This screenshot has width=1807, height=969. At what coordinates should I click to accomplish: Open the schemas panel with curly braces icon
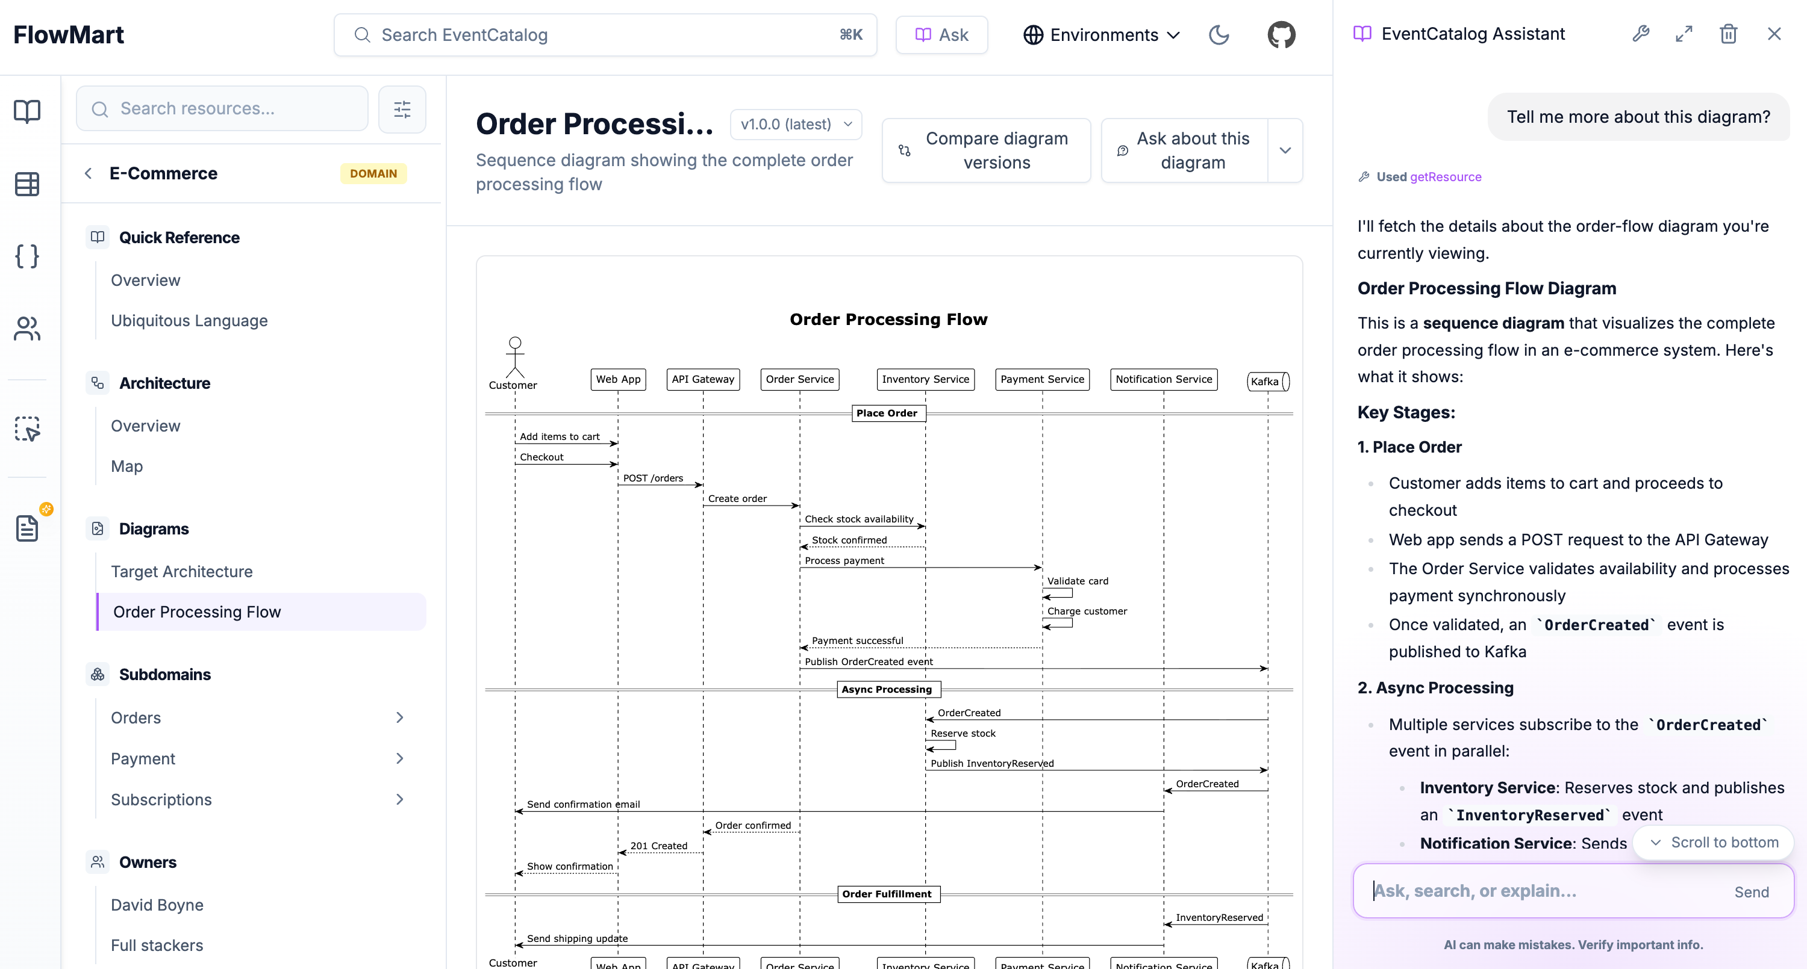[27, 256]
